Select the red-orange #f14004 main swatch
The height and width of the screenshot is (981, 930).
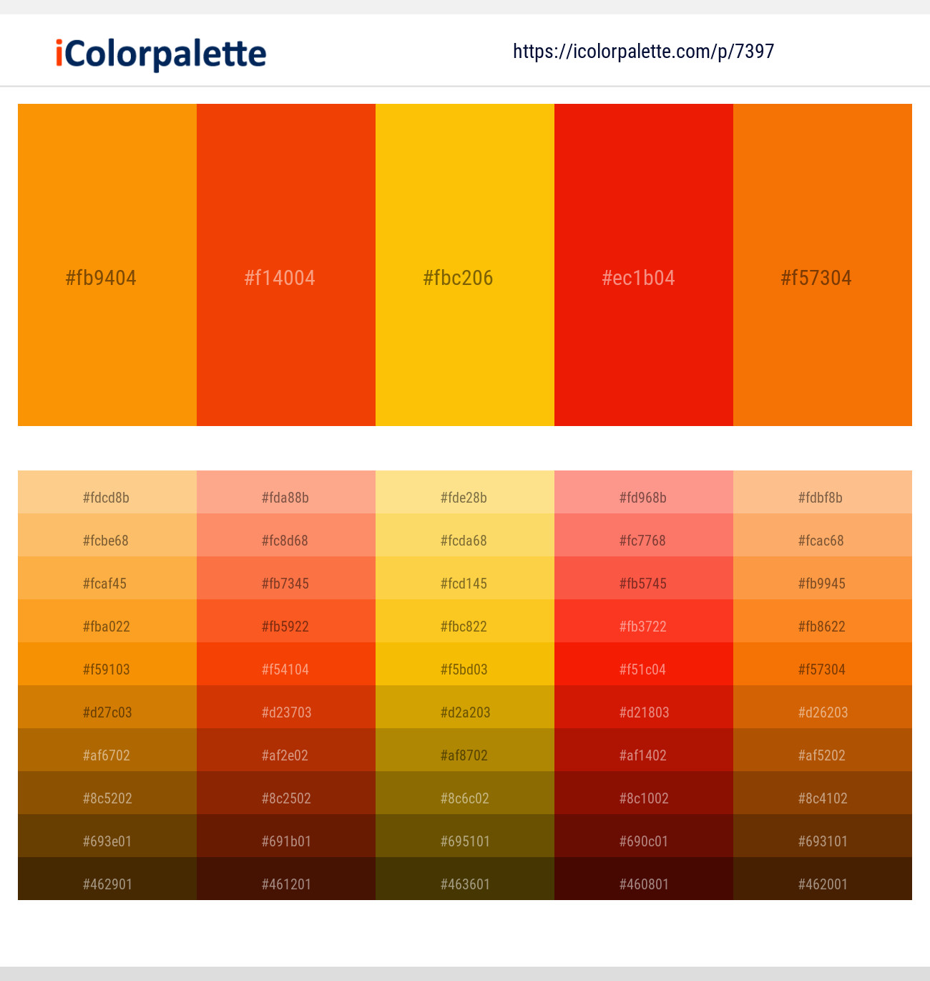[x=285, y=265]
